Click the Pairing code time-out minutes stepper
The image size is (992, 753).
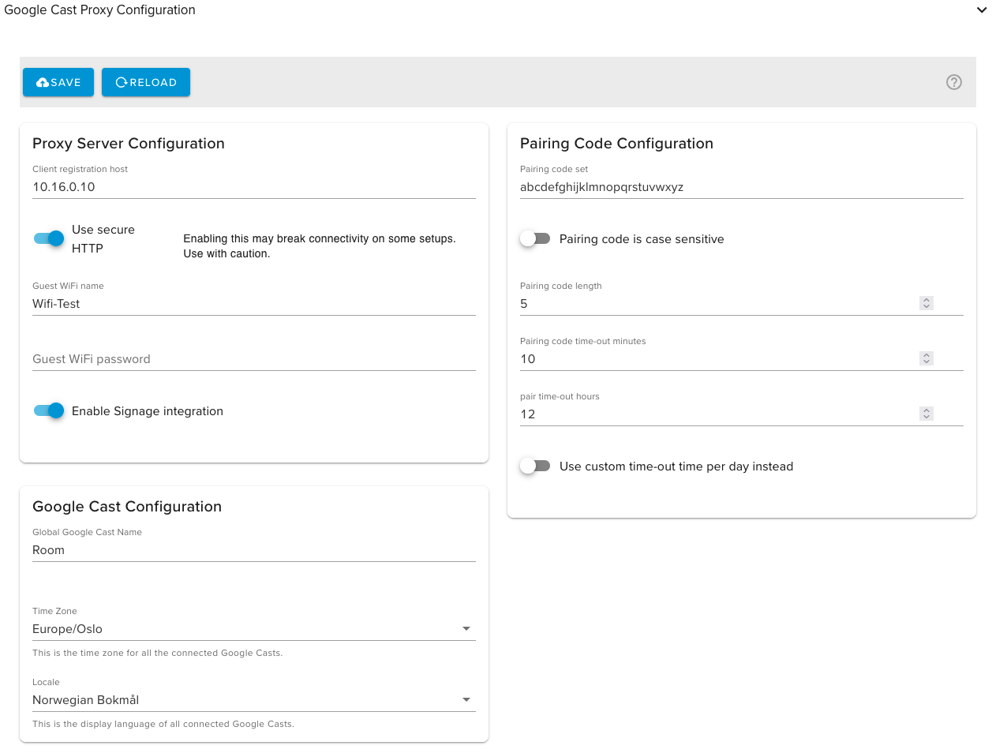(x=926, y=358)
